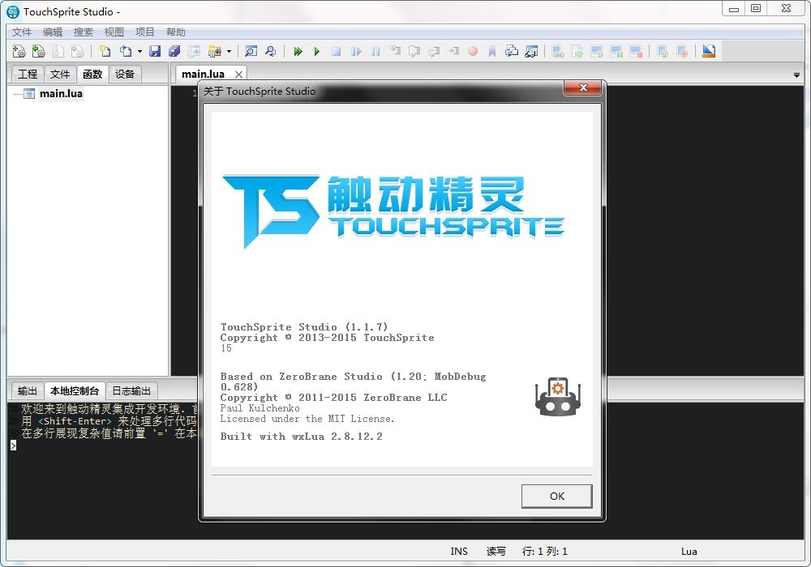Open the dropdown arrow beside open-file icon

tap(139, 52)
